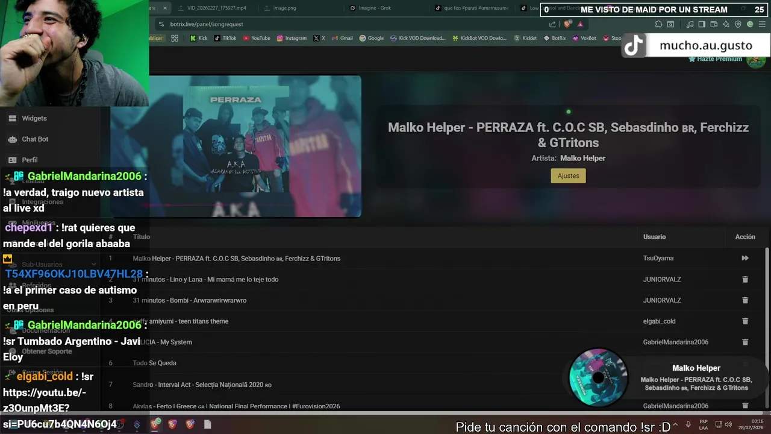This screenshot has width=771, height=434.
Task: Click the Título column header
Action: click(x=142, y=237)
